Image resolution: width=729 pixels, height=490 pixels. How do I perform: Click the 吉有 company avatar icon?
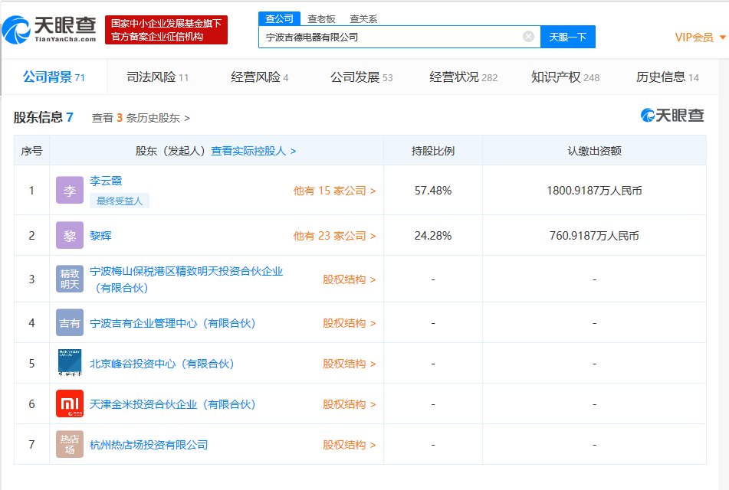click(x=70, y=322)
